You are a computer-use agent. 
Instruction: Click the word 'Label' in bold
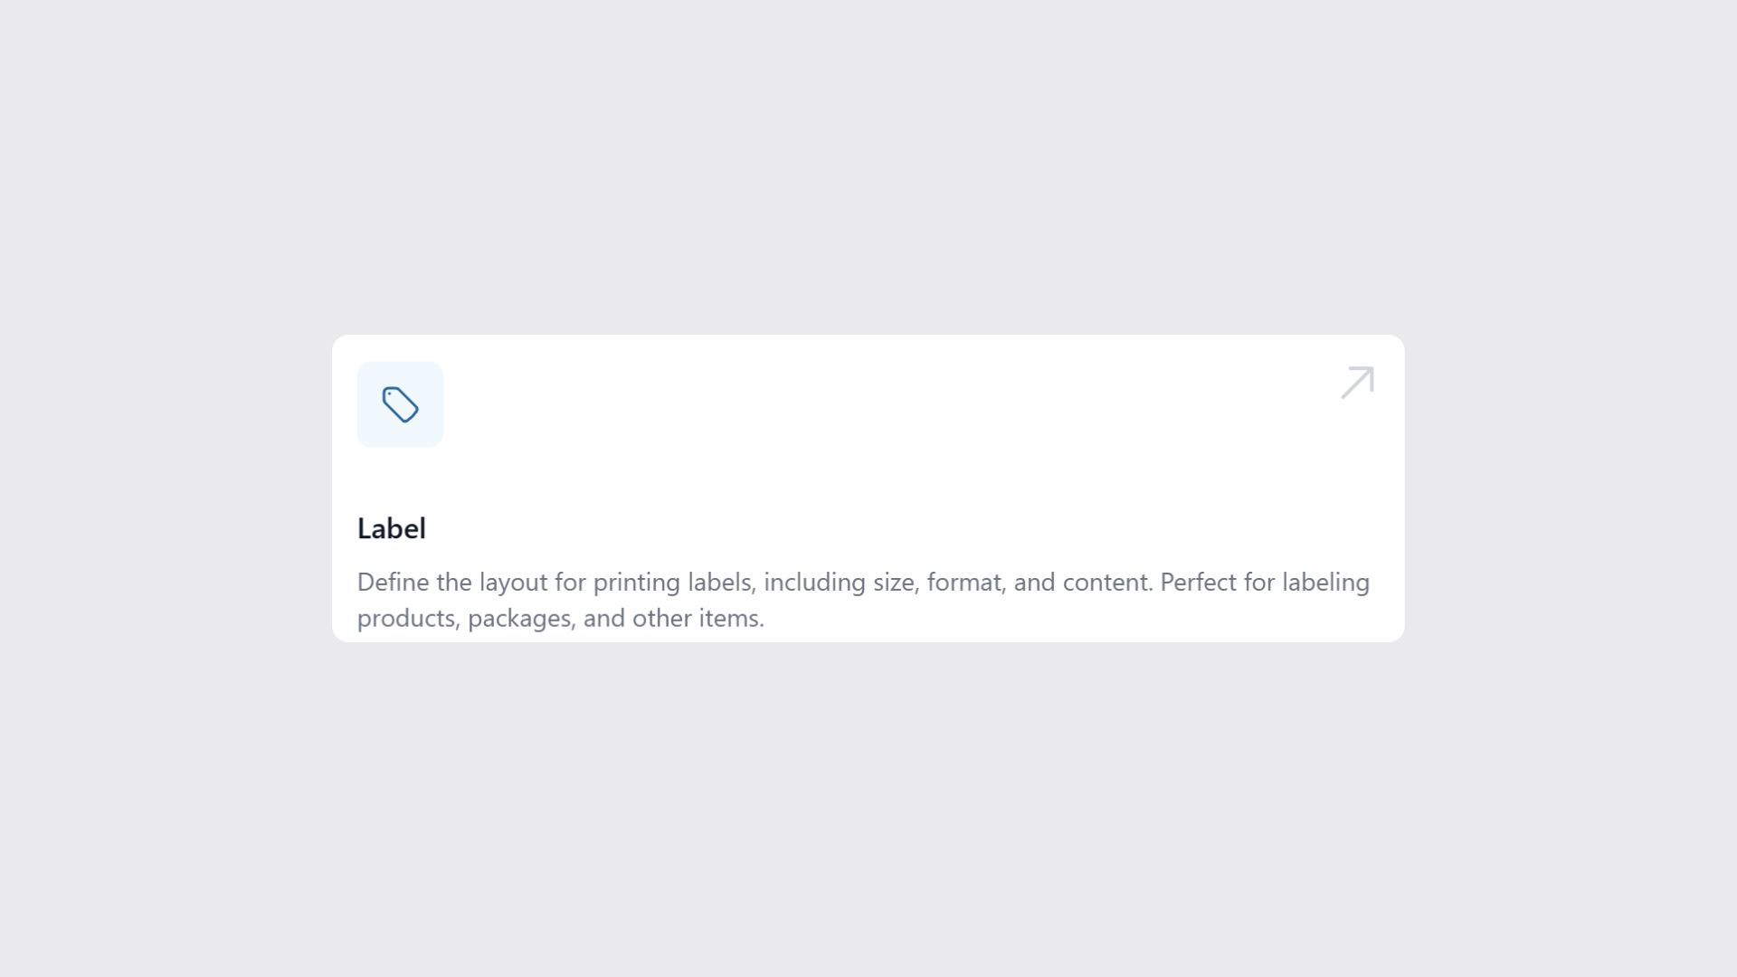[x=392, y=528]
